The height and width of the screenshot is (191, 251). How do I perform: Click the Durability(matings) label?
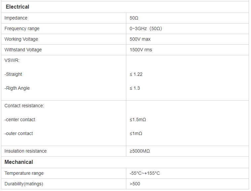point(24,184)
